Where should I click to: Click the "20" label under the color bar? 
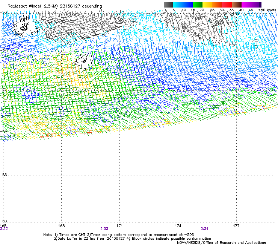202,10
